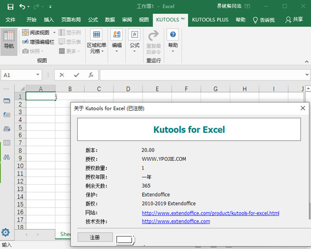The width and height of the screenshot is (311, 249).
Task: Open the Name Manager pane icon in sidebar
Action: pyautogui.click(x=7, y=129)
